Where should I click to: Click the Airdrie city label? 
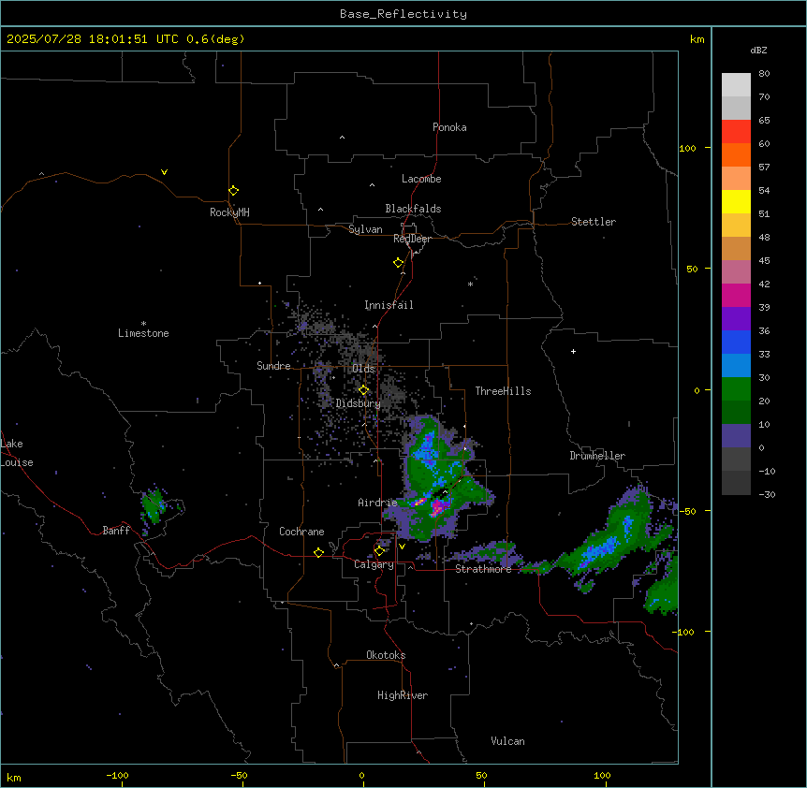377,503
